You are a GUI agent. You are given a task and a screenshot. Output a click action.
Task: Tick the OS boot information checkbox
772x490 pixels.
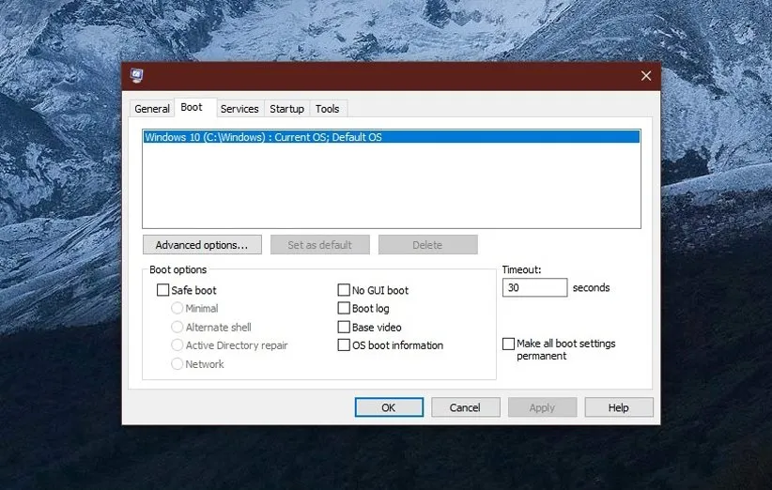pos(344,345)
